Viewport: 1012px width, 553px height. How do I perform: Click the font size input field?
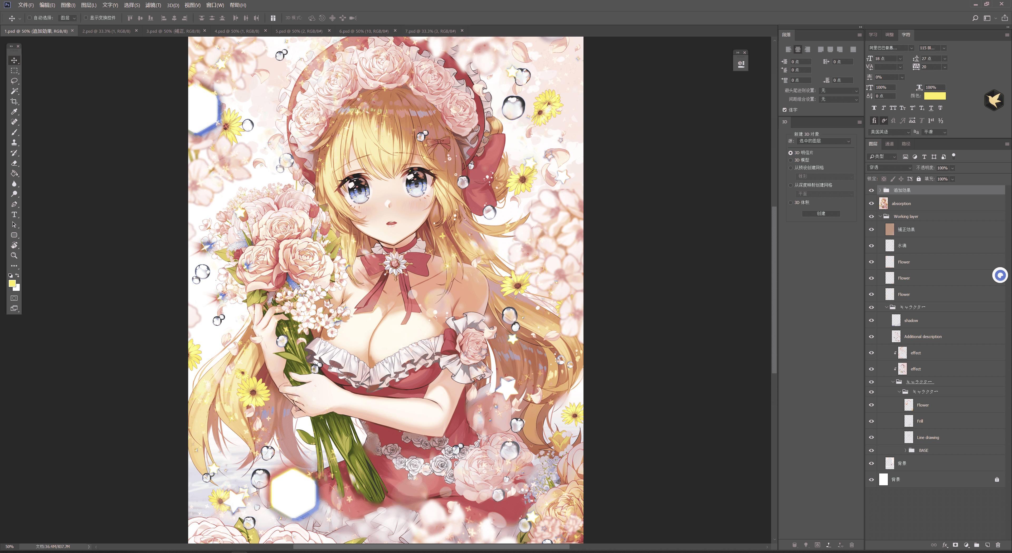click(x=885, y=58)
